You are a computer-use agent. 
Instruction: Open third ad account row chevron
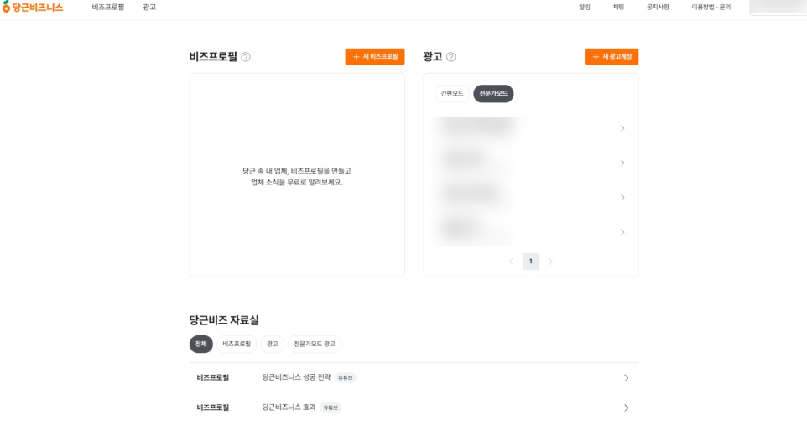coord(622,198)
